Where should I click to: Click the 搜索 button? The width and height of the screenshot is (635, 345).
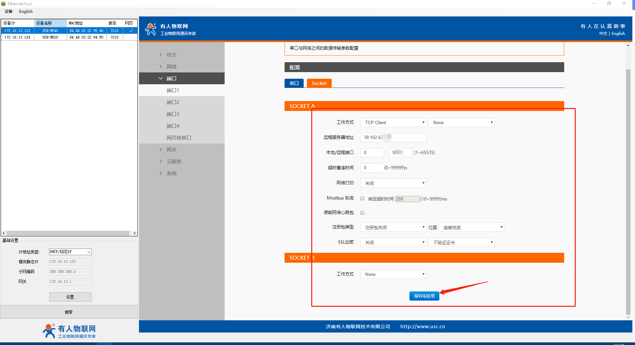[x=69, y=312]
